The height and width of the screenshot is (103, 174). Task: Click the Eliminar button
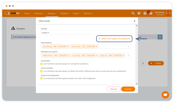[114, 89]
